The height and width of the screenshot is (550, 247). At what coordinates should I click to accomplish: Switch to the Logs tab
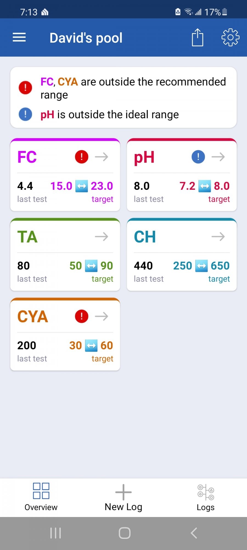coord(206,497)
